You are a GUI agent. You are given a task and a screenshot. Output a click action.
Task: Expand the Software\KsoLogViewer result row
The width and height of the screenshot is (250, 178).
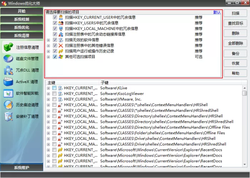click(x=49, y=94)
